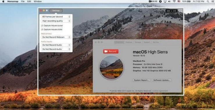
Task: Switch to the Support tab
Action: (147, 42)
